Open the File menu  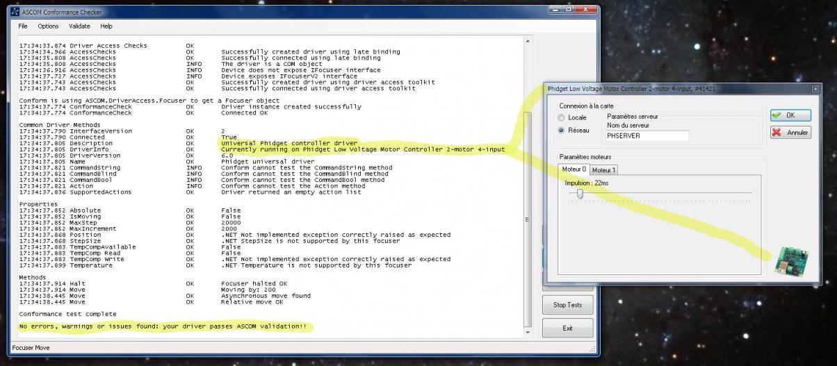(x=23, y=26)
